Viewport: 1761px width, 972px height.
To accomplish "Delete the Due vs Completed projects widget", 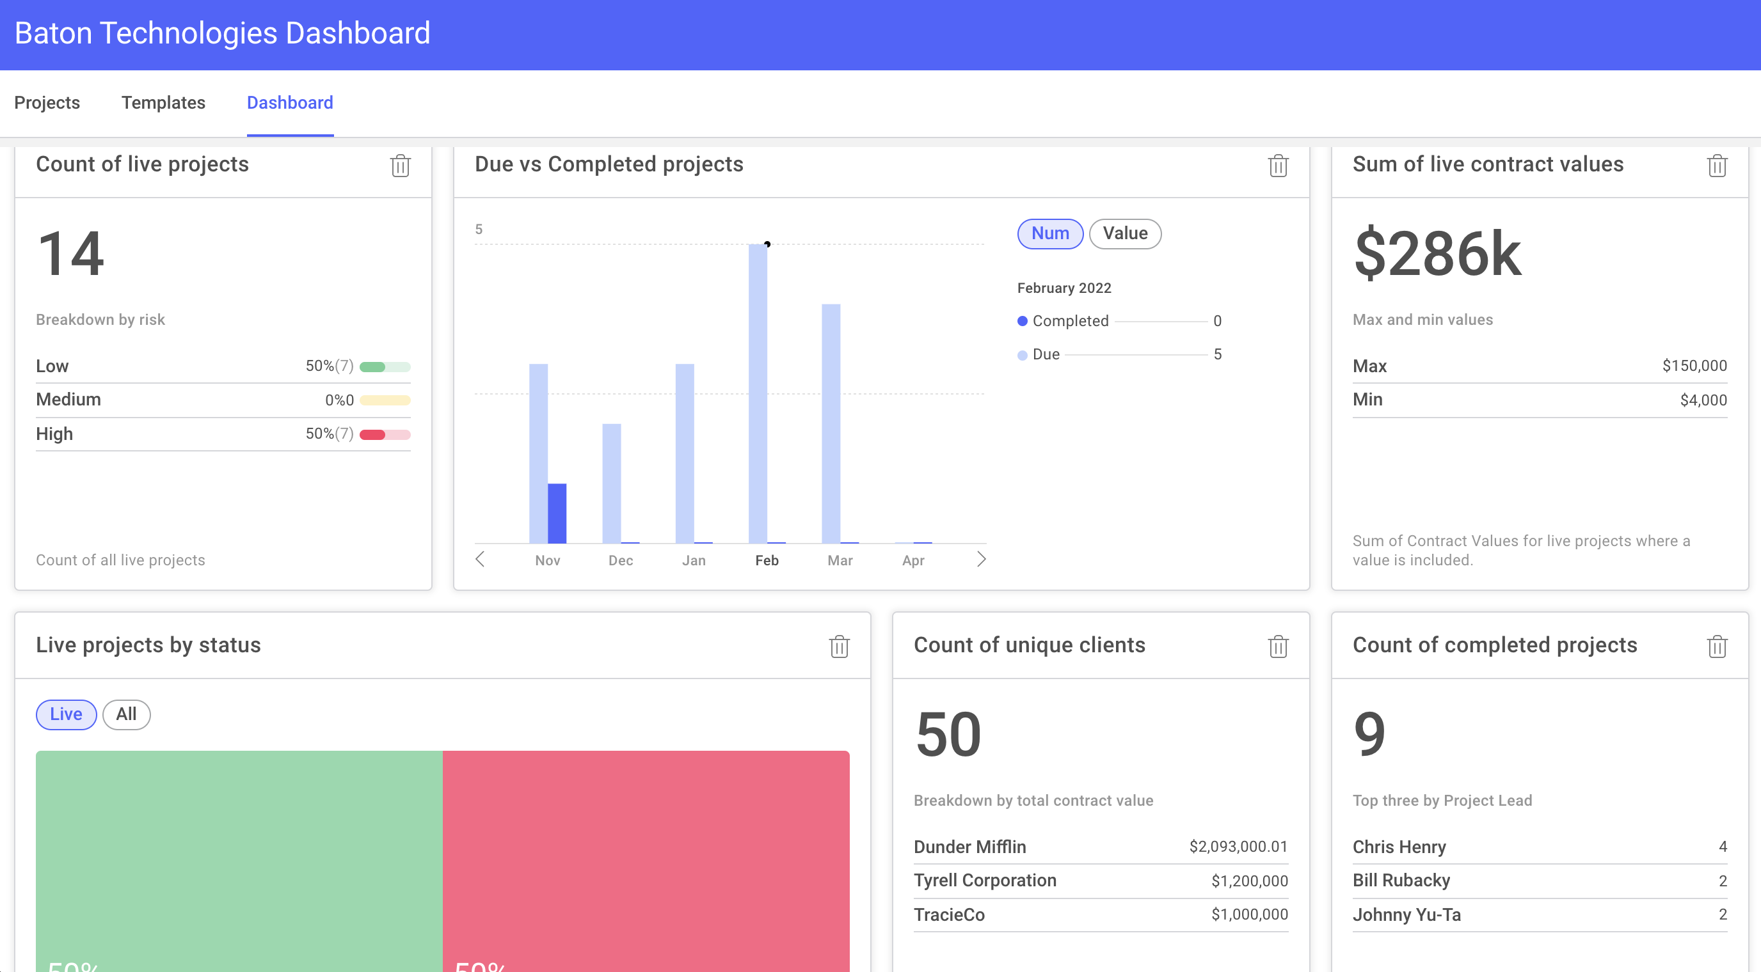I will [x=1279, y=166].
